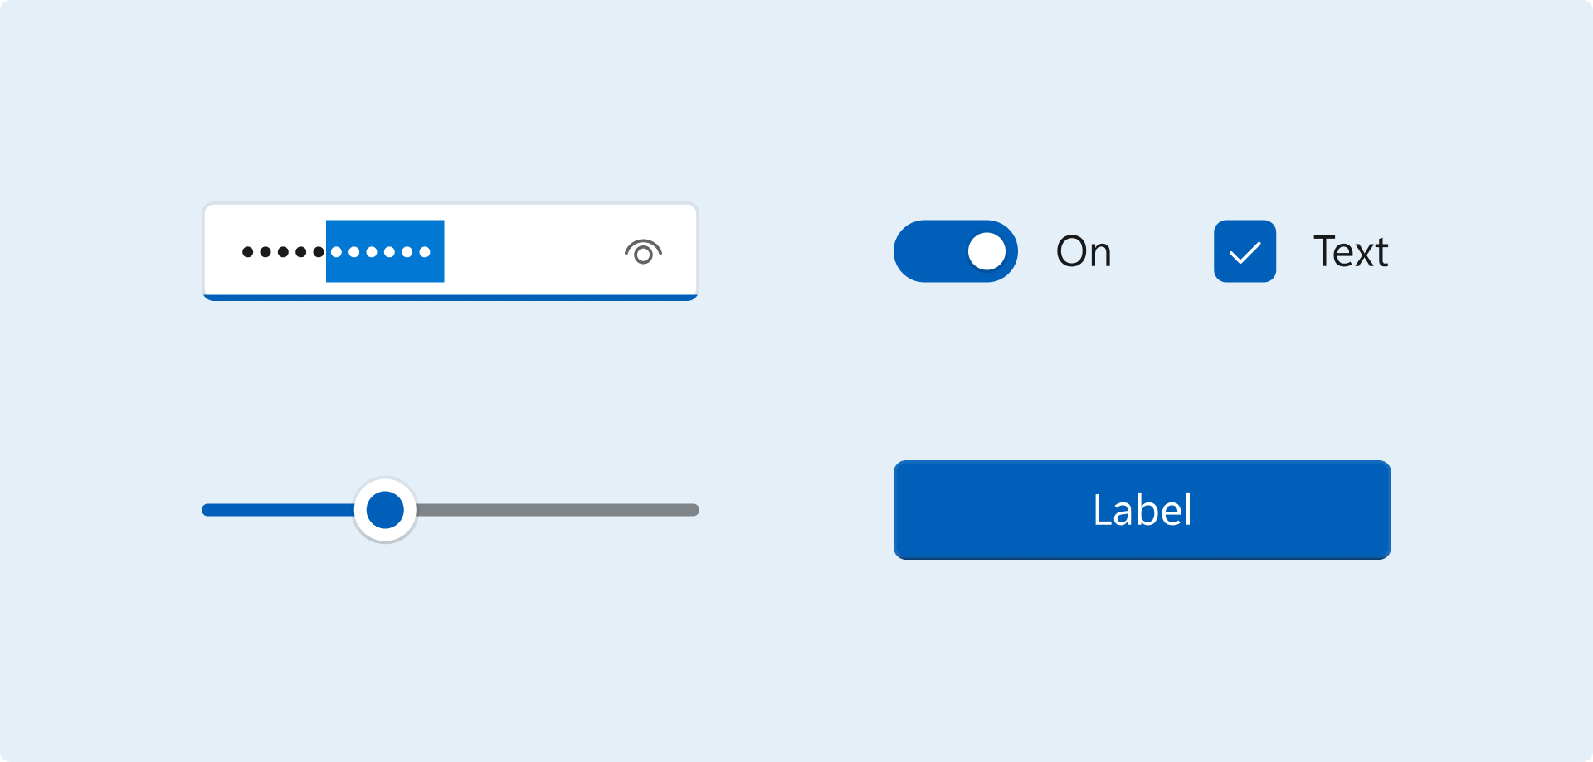This screenshot has width=1593, height=762.
Task: Place cursor in empty area of password box
Action: pos(531,251)
